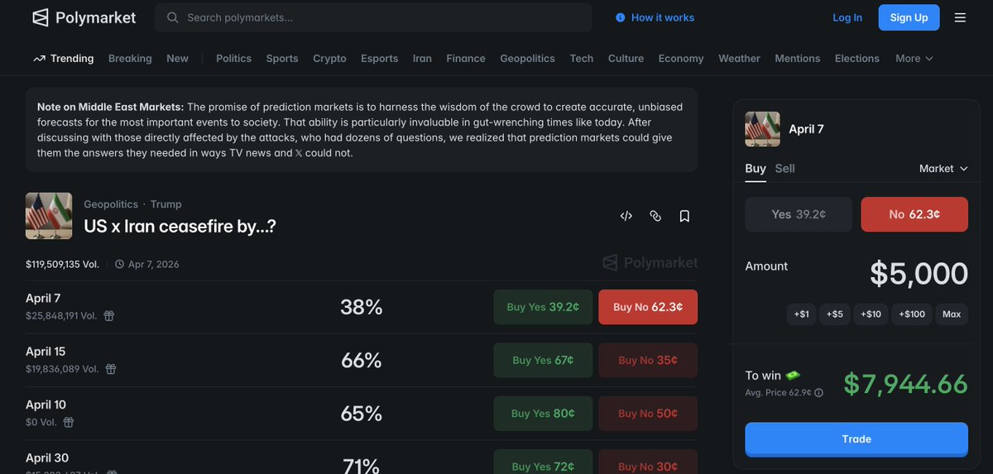
Task: Click the How it works link
Action: click(663, 17)
